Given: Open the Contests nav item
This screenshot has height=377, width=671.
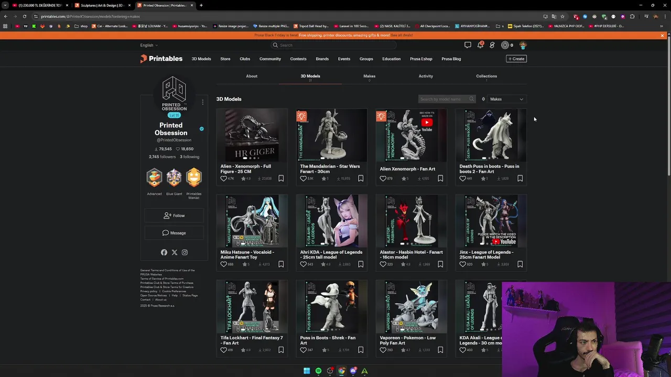Looking at the screenshot, I should 298,59.
